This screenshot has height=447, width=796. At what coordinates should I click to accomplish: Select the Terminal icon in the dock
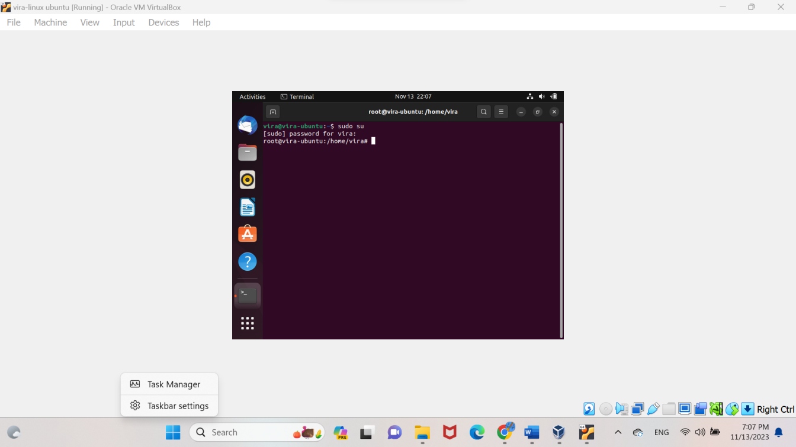[248, 296]
